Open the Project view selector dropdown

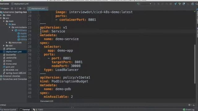click(5, 9)
